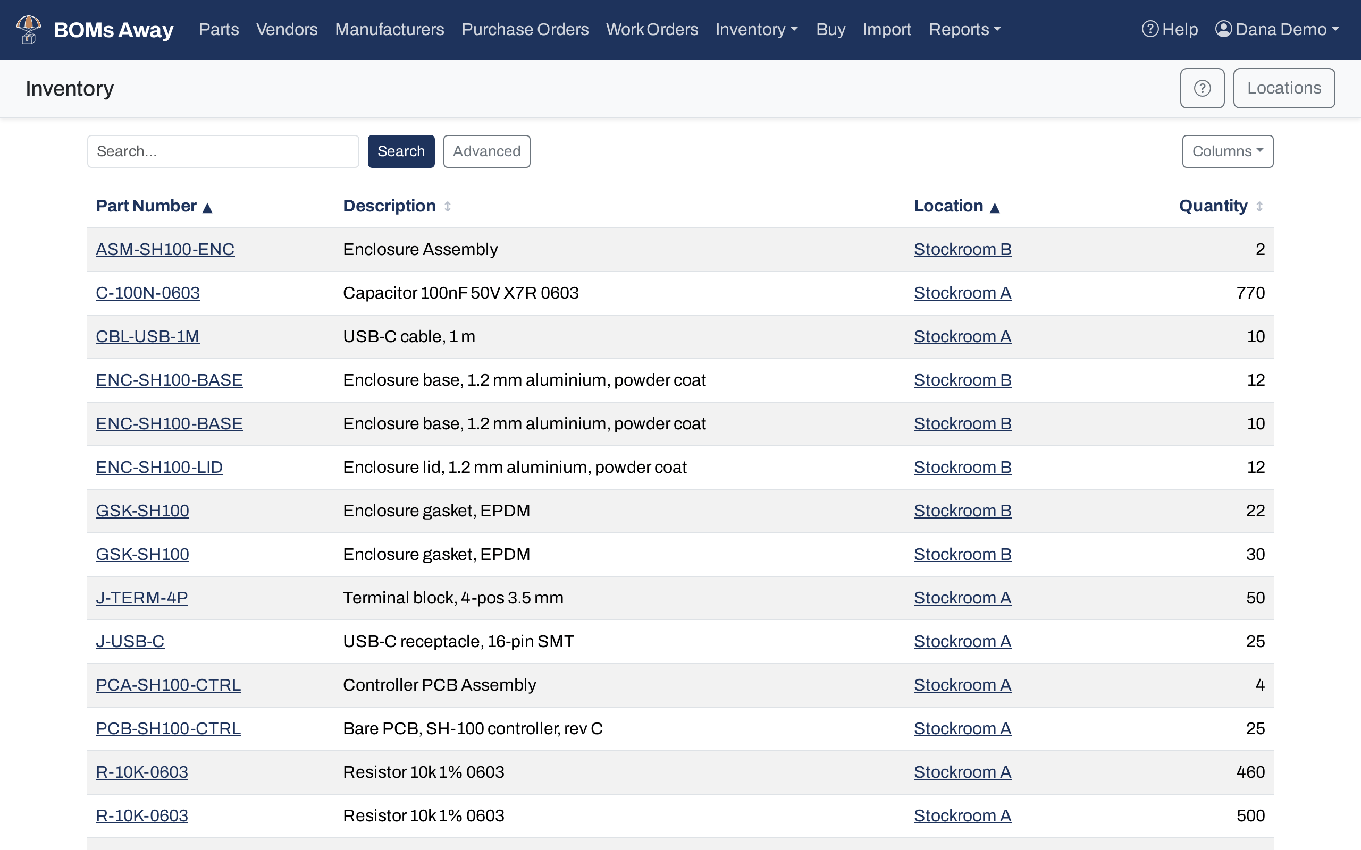The height and width of the screenshot is (850, 1361).
Task: Click the Locations button
Action: (x=1284, y=88)
